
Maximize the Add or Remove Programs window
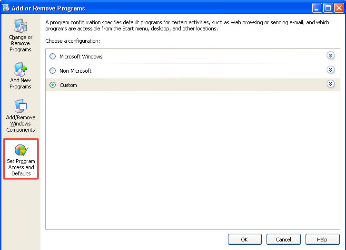[x=328, y=8]
